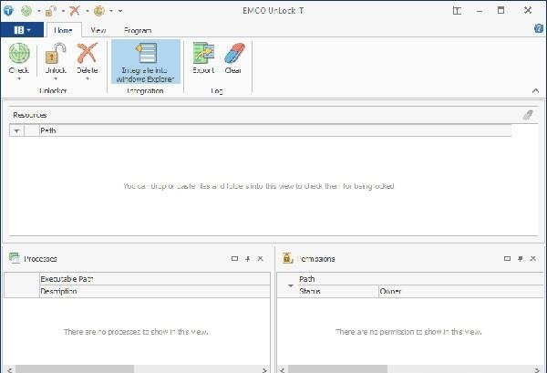Expand the Delete button dropdown arrow

coord(88,78)
